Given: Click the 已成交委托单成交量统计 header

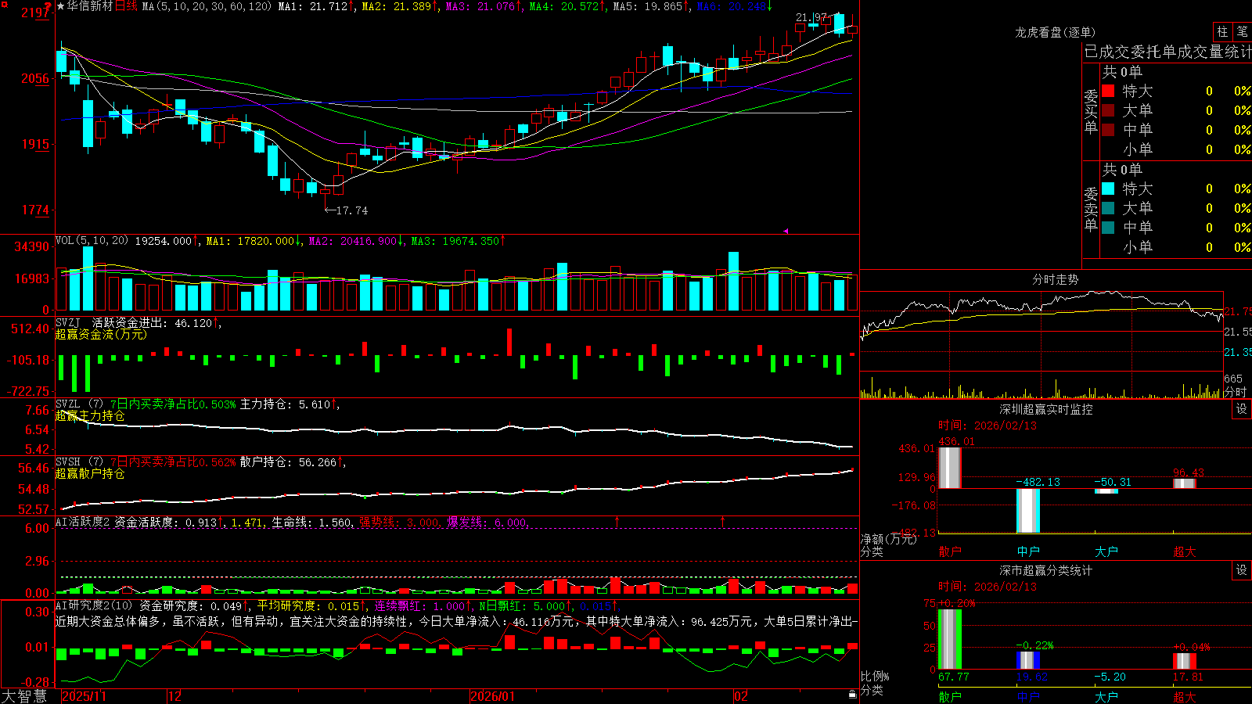Looking at the screenshot, I should pos(1167,52).
